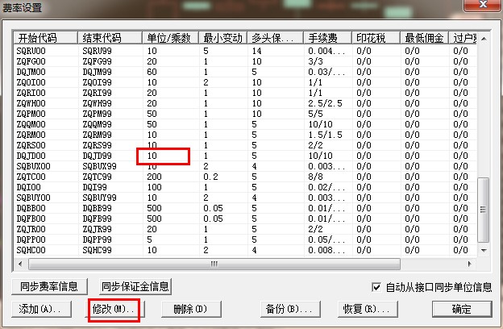Image resolution: width=503 pixels, height=329 pixels.
Task: Select the SQHC00 row
Action: point(245,250)
